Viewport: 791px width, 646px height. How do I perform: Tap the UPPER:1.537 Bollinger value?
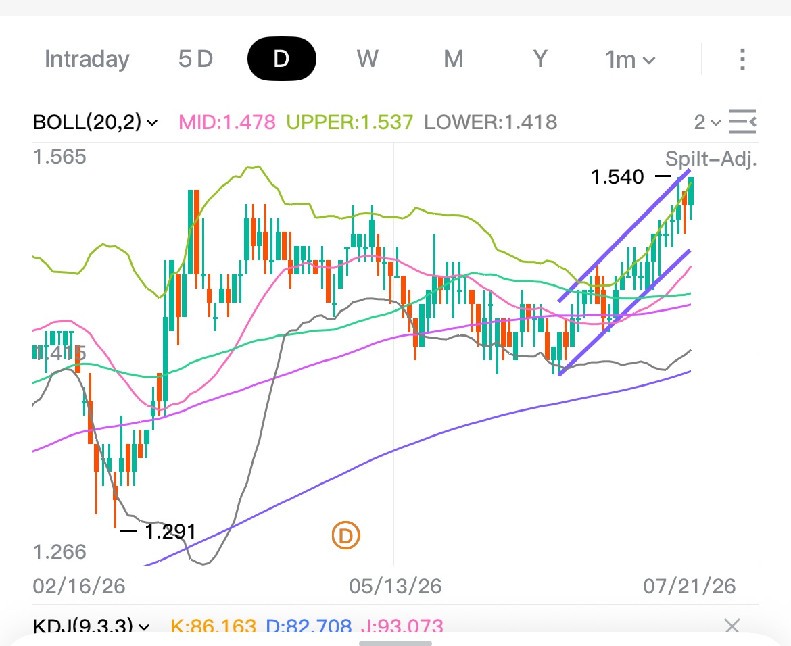350,122
